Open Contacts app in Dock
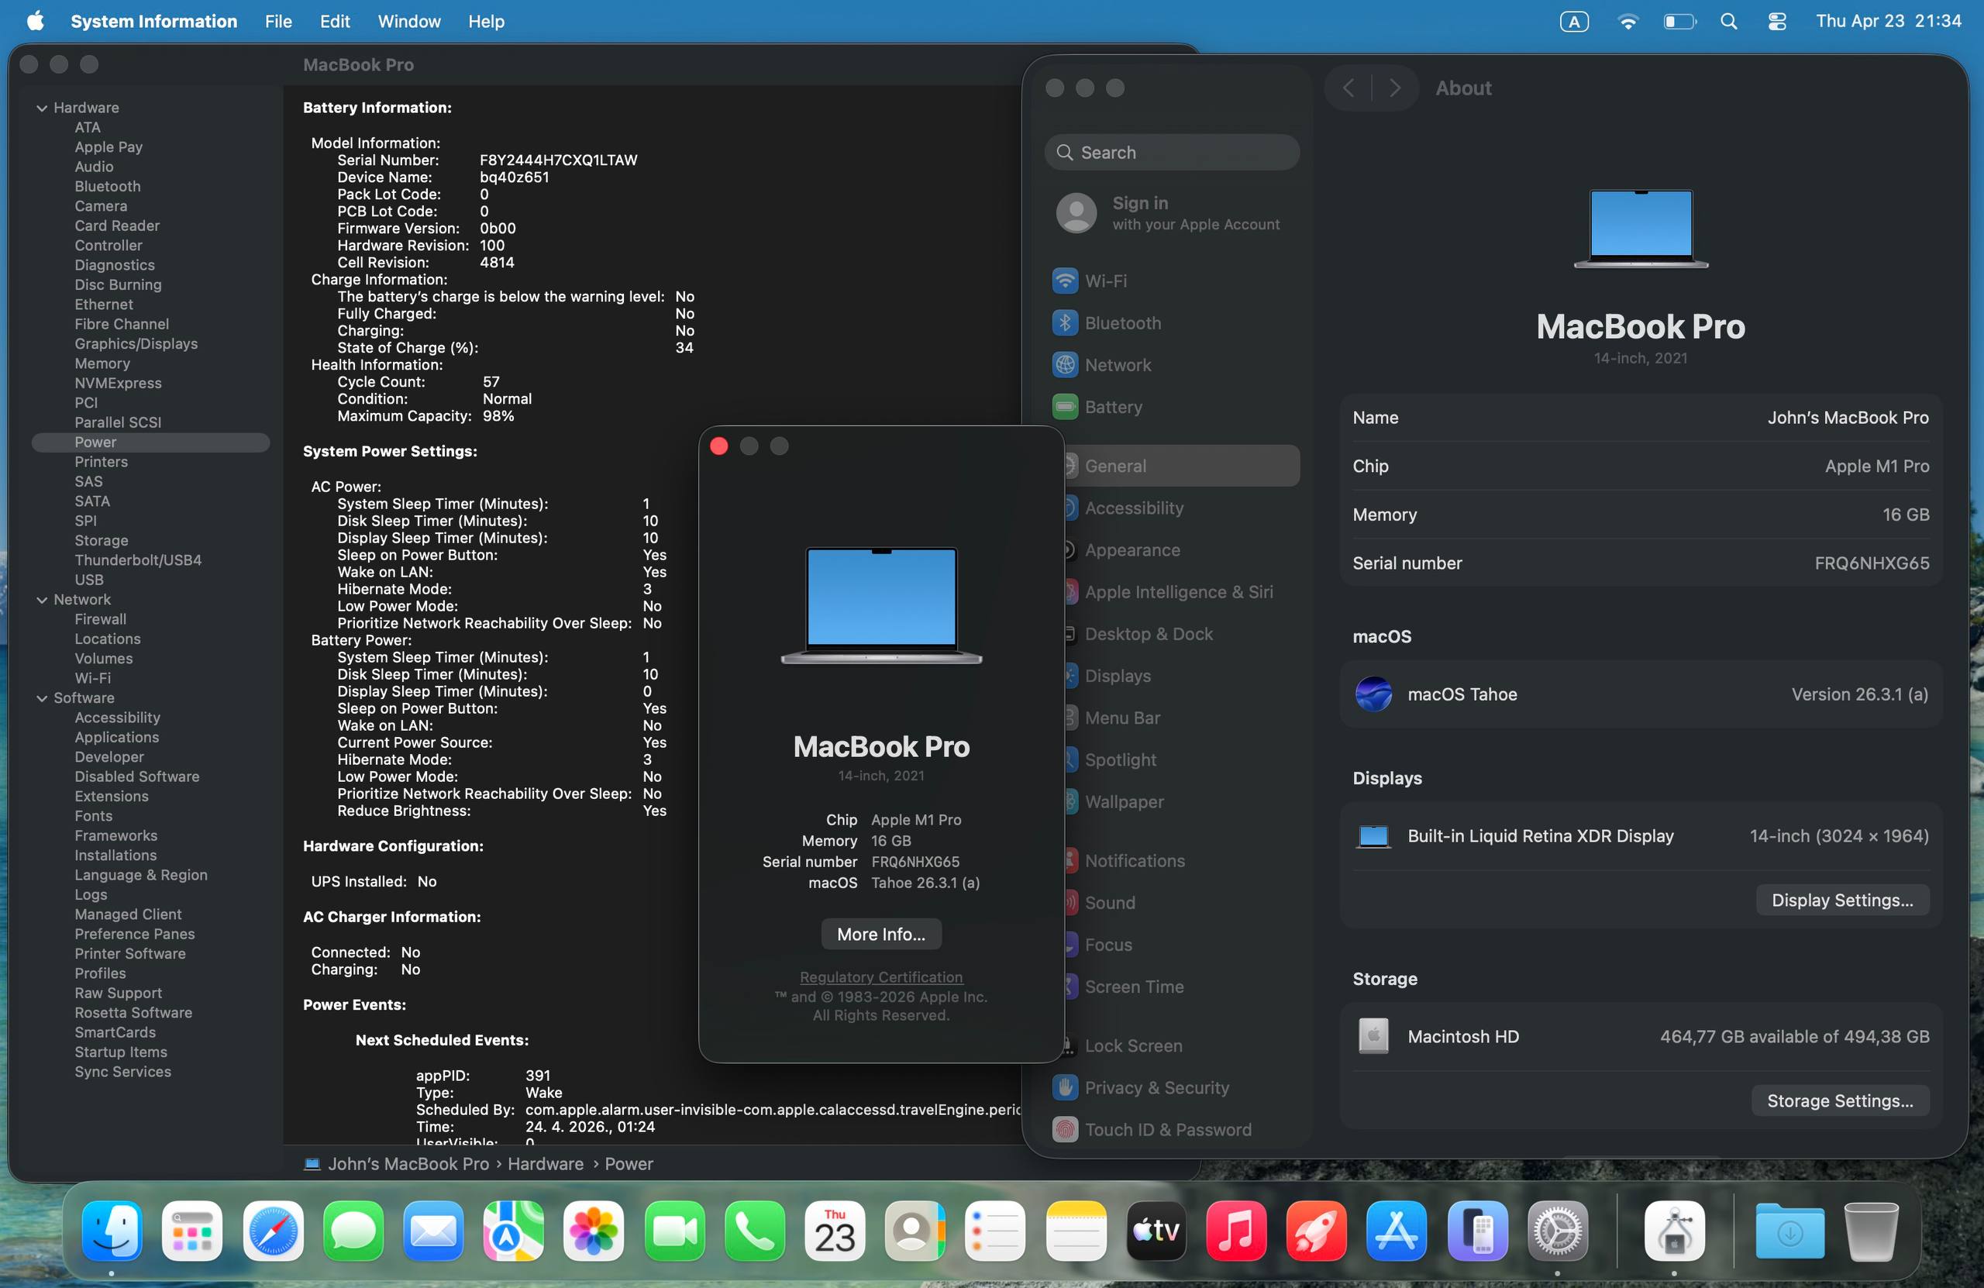Screen dimensions: 1984x1288 point(914,1231)
